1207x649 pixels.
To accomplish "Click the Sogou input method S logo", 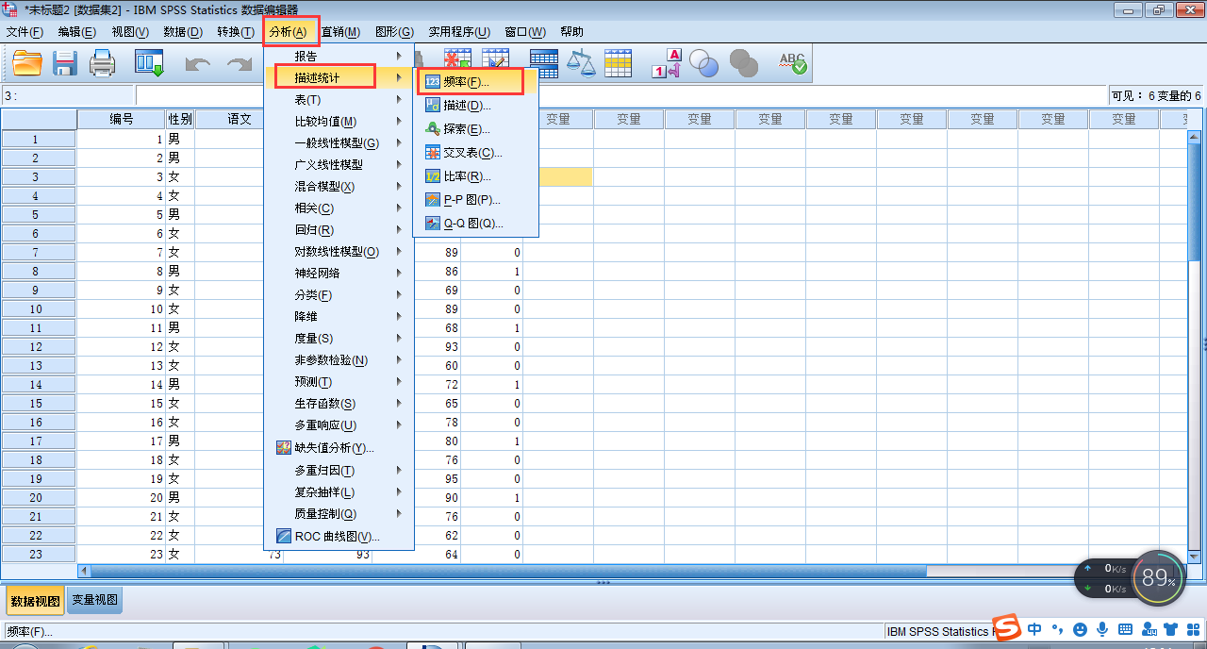I will [1007, 626].
